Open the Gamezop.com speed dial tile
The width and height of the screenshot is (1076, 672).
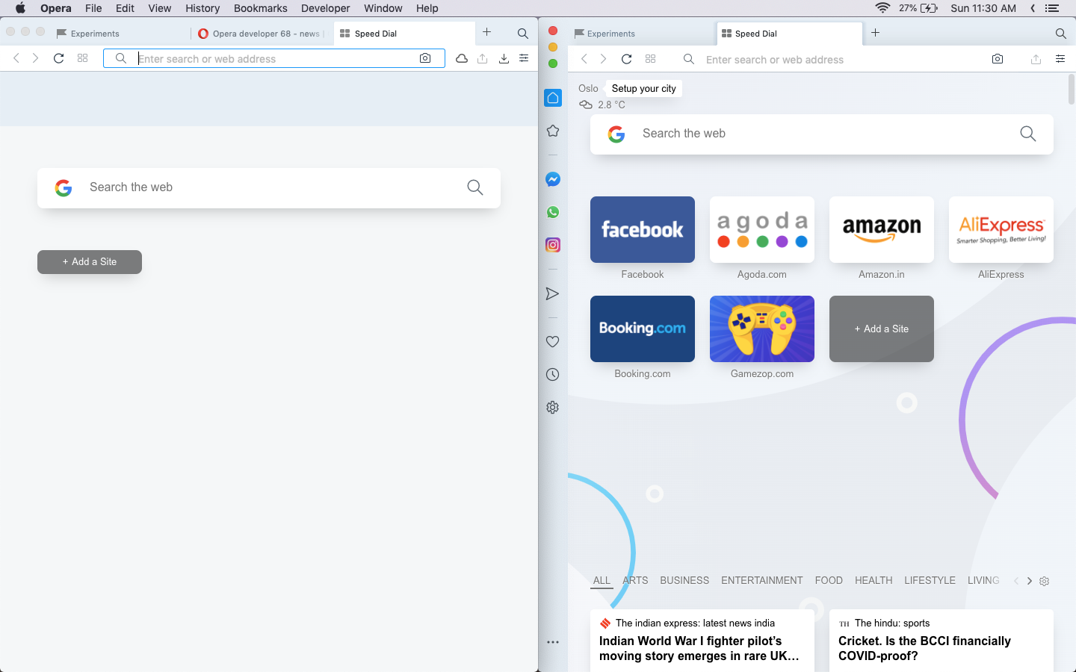pyautogui.click(x=762, y=329)
